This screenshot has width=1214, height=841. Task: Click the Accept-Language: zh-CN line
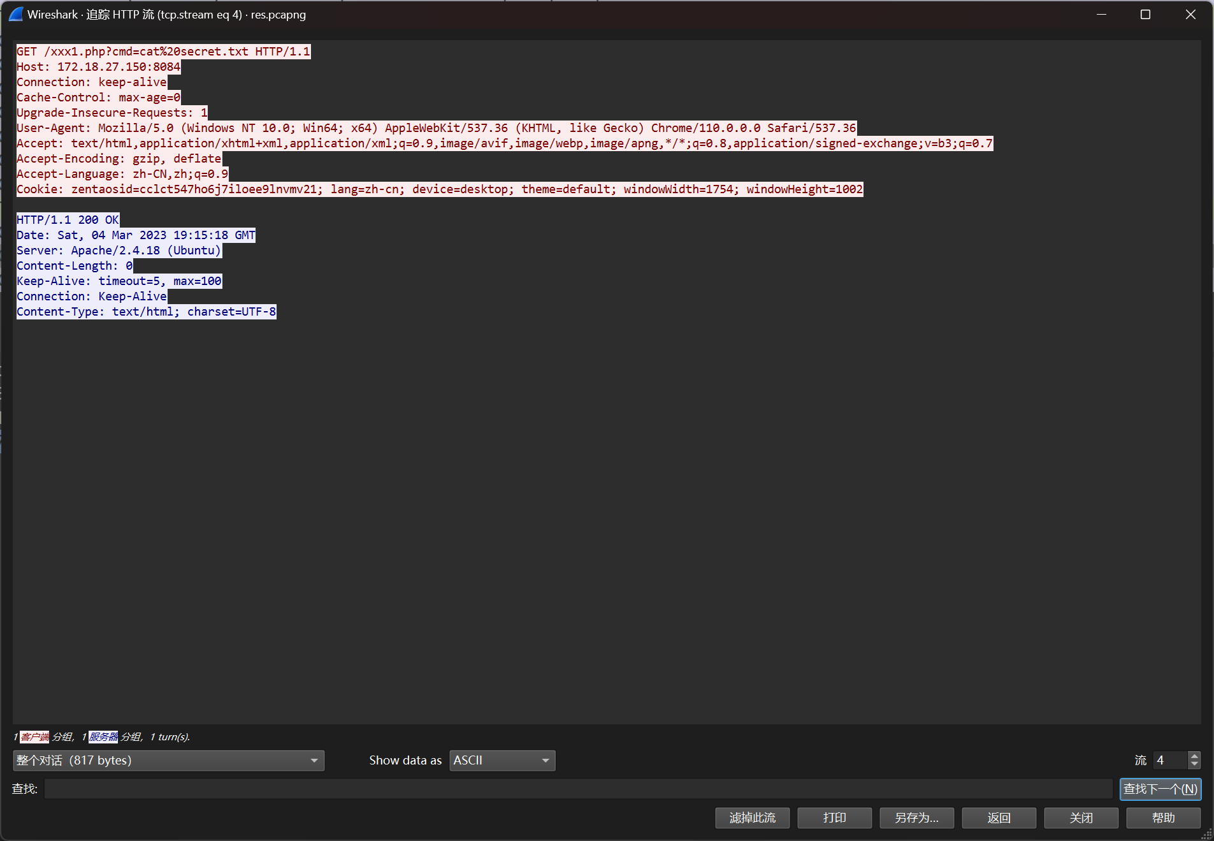(x=122, y=174)
